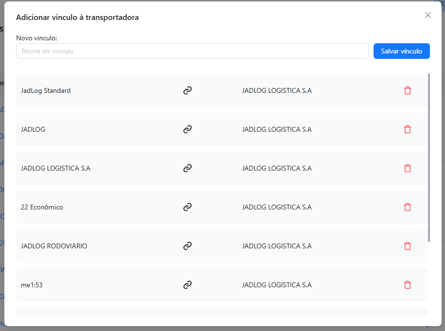Delete the JADLOG row link
445x331 pixels.
pyautogui.click(x=408, y=129)
